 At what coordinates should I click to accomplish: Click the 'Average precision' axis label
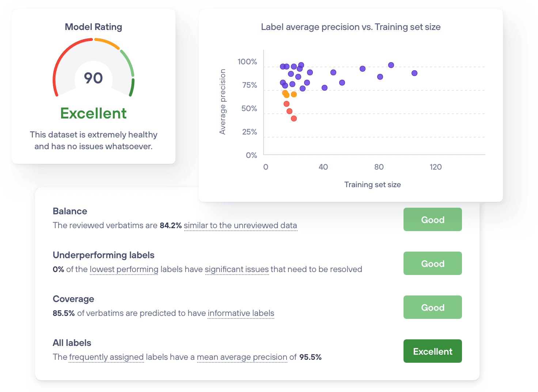223,102
